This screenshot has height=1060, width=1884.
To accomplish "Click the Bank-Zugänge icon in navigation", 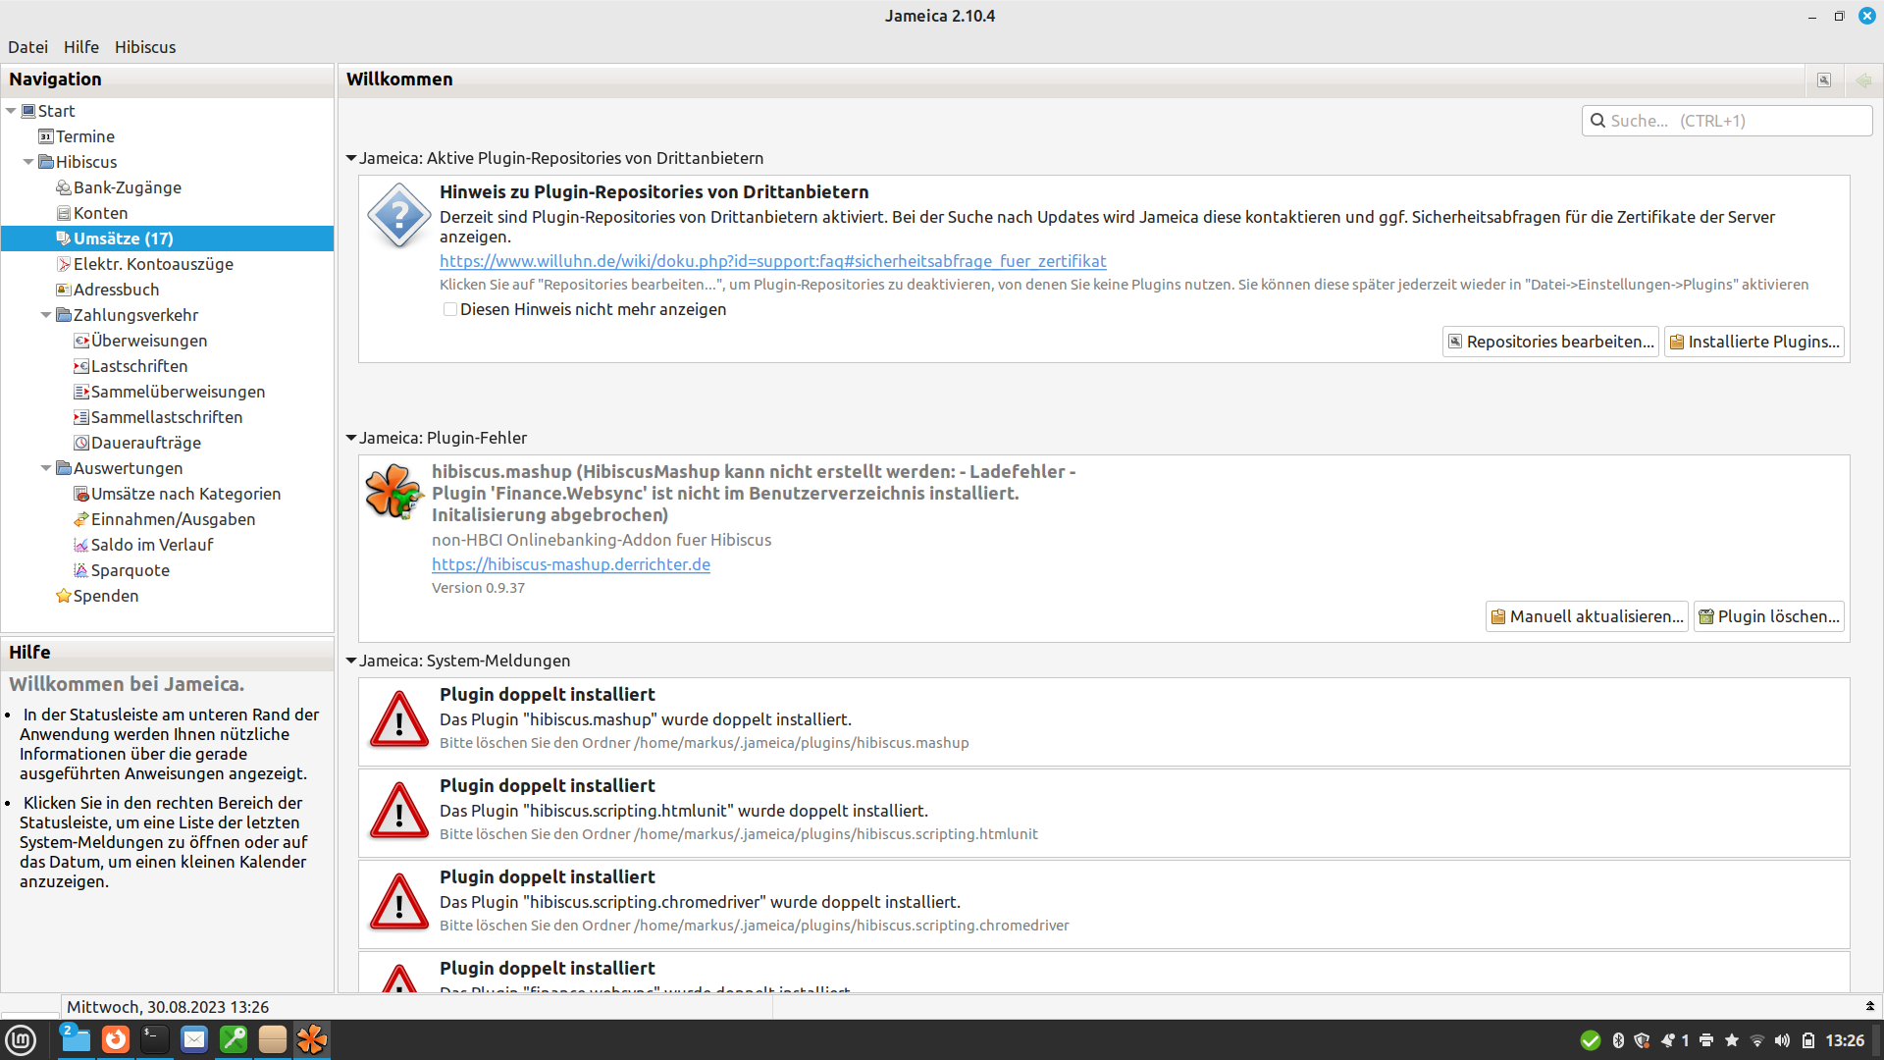I will point(64,187).
